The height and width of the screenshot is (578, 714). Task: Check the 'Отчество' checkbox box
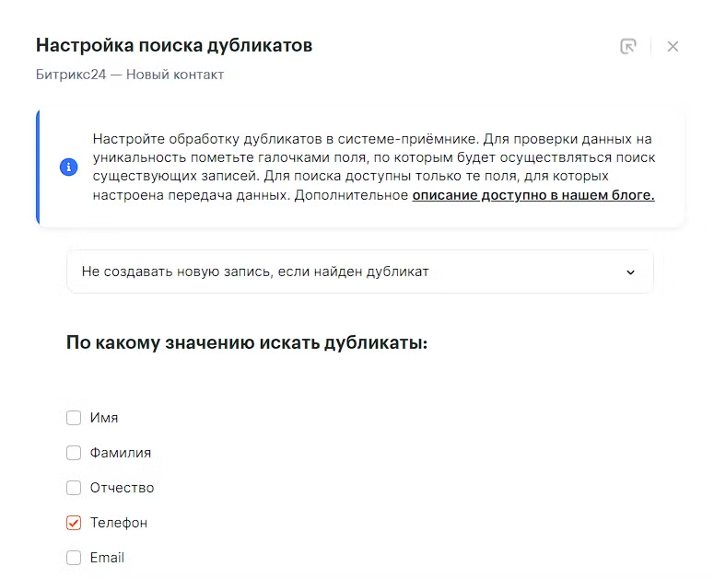point(74,488)
